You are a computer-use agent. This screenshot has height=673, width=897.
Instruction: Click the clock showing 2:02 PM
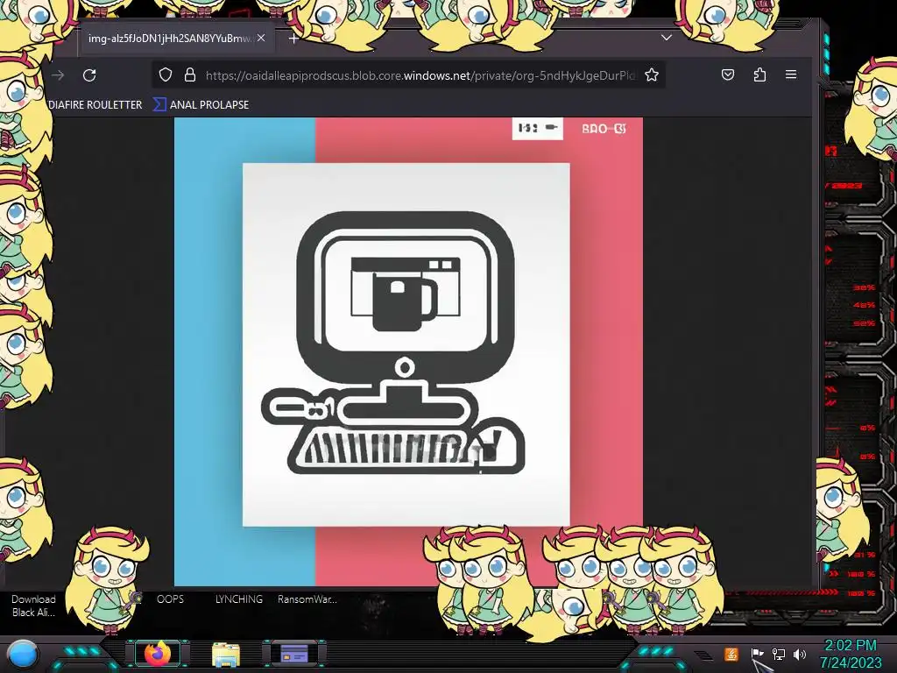tap(851, 654)
